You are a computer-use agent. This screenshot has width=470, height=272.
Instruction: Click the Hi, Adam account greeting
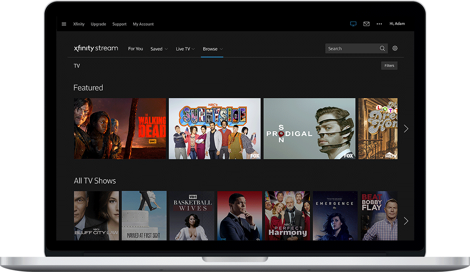(397, 24)
